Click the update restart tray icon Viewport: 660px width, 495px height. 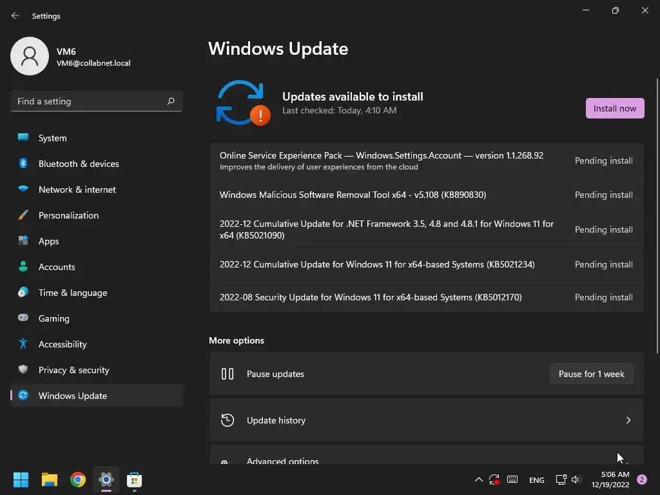tap(494, 480)
